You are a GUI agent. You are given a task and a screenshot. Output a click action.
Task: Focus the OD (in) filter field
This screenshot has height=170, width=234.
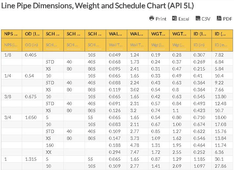(x=32, y=45)
